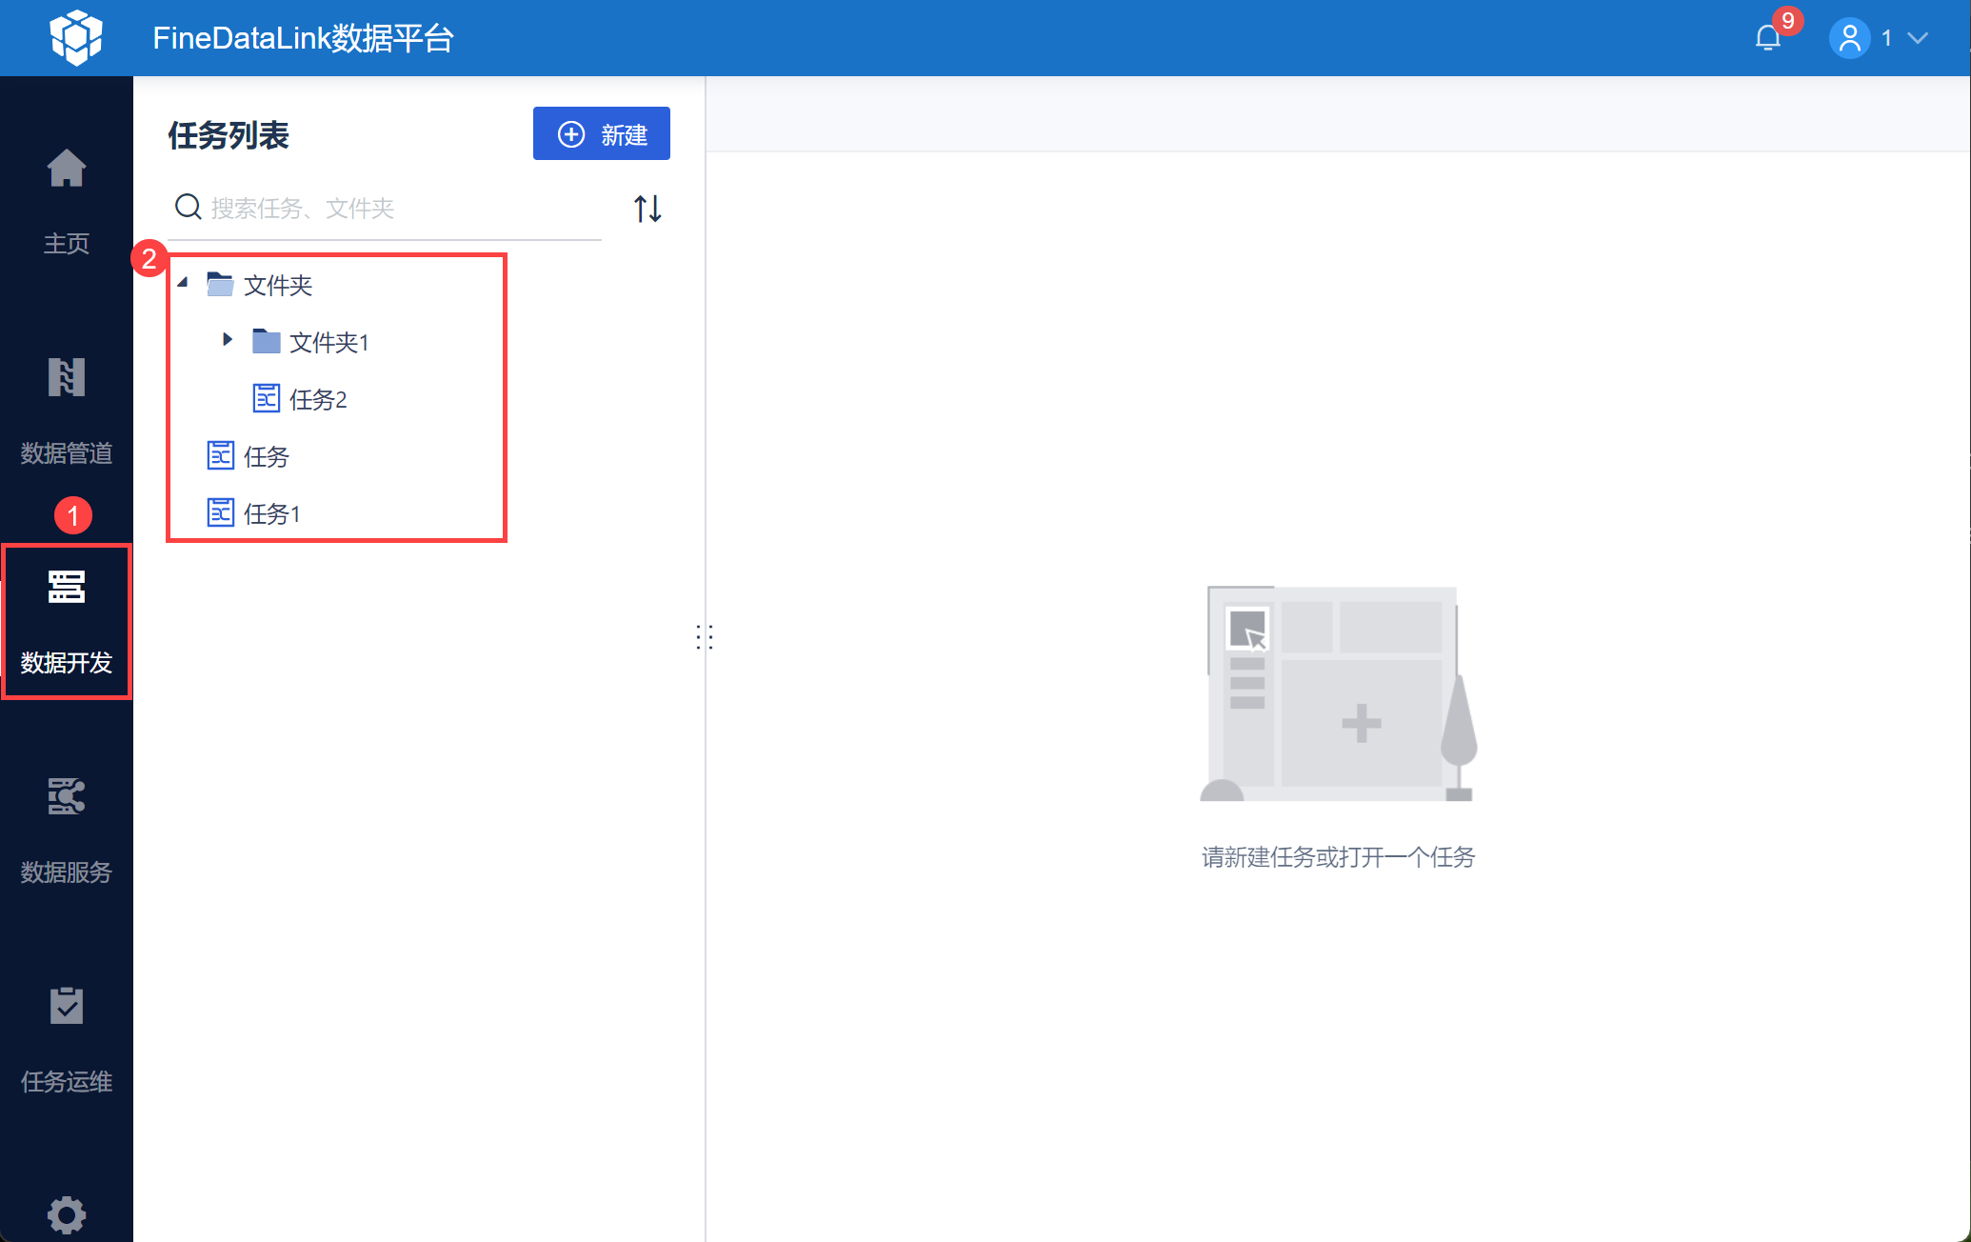Click the 新建 new task button
1971x1242 pixels.
[x=602, y=133]
